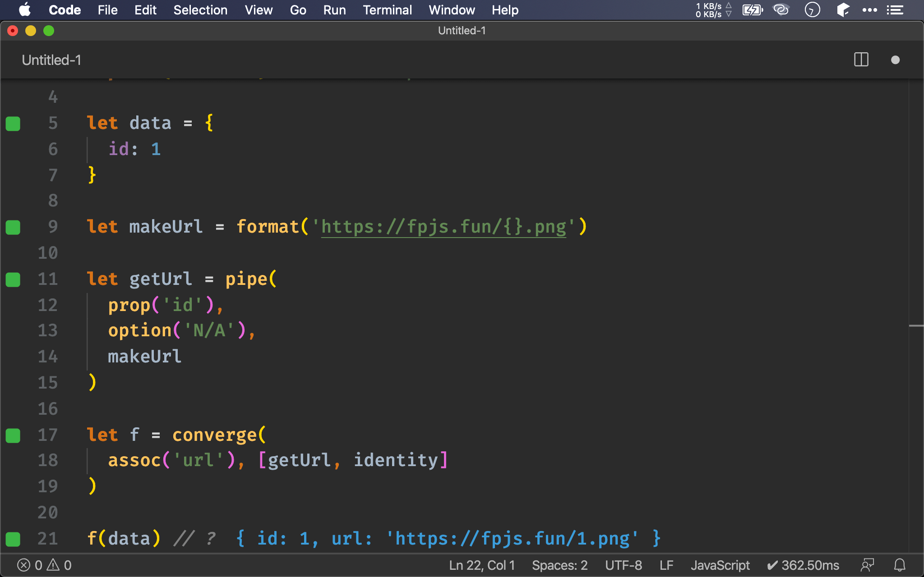
Task: Open Go to Line via Ln 22, Col 1
Action: pos(482,565)
